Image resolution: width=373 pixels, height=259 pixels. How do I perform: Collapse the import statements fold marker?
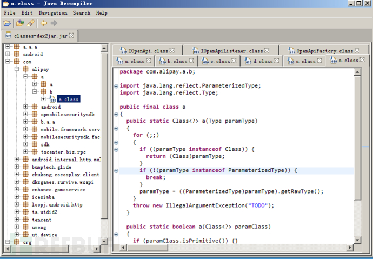tap(116, 86)
